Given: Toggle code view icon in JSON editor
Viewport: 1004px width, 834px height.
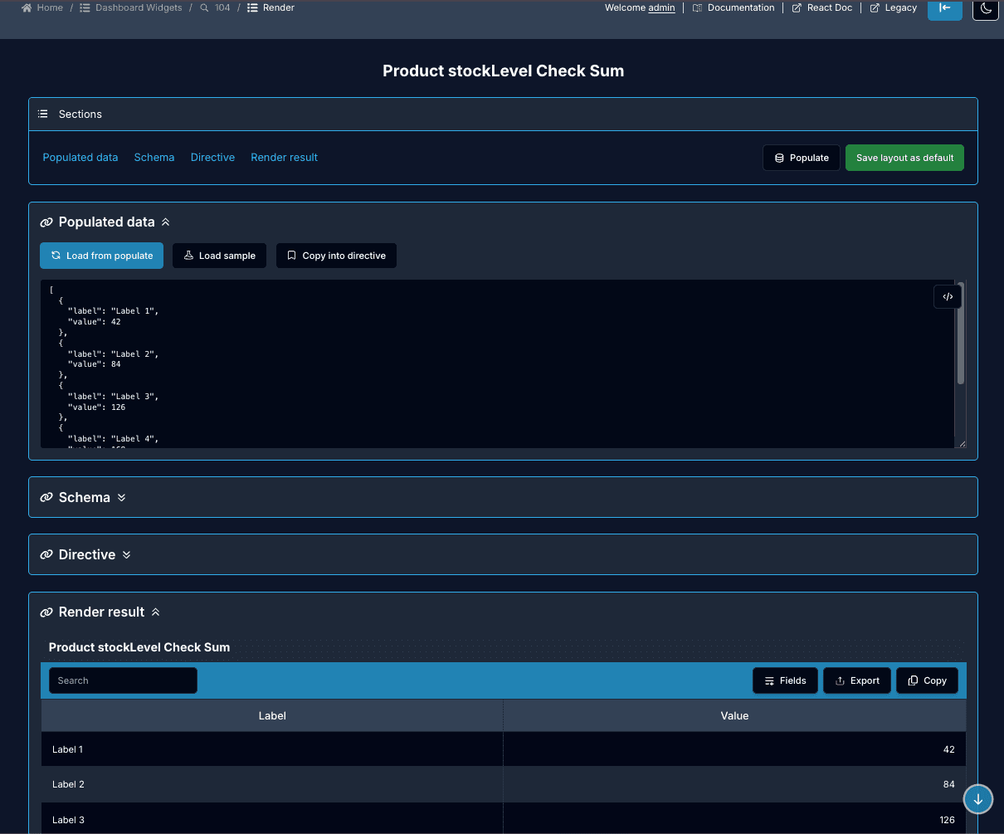Looking at the screenshot, I should 948,296.
